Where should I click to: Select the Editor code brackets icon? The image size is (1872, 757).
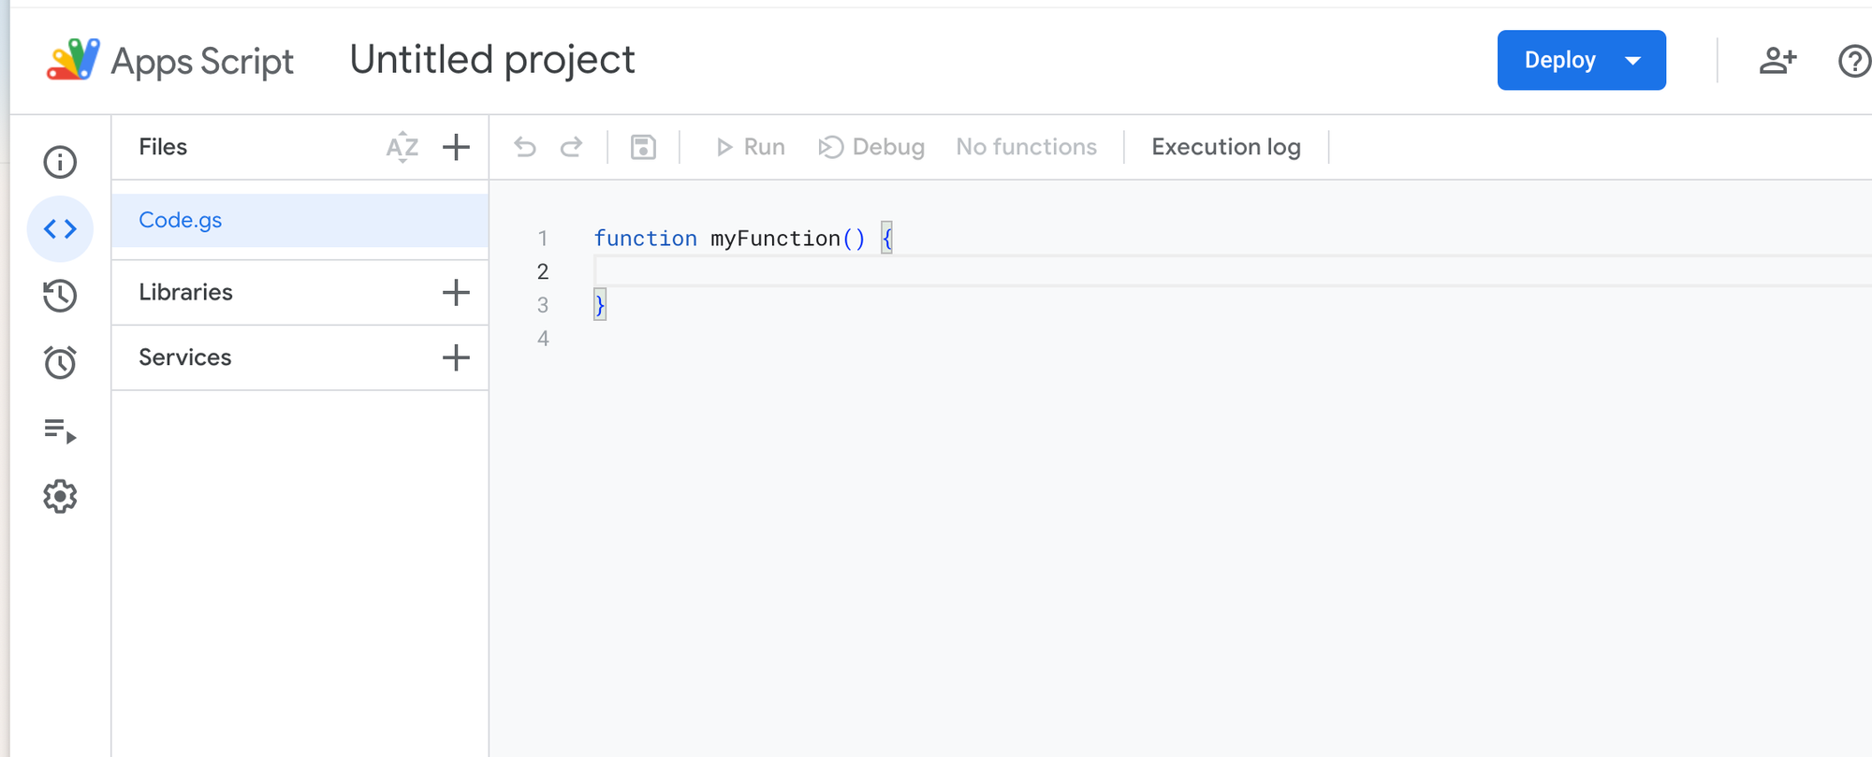coord(60,229)
